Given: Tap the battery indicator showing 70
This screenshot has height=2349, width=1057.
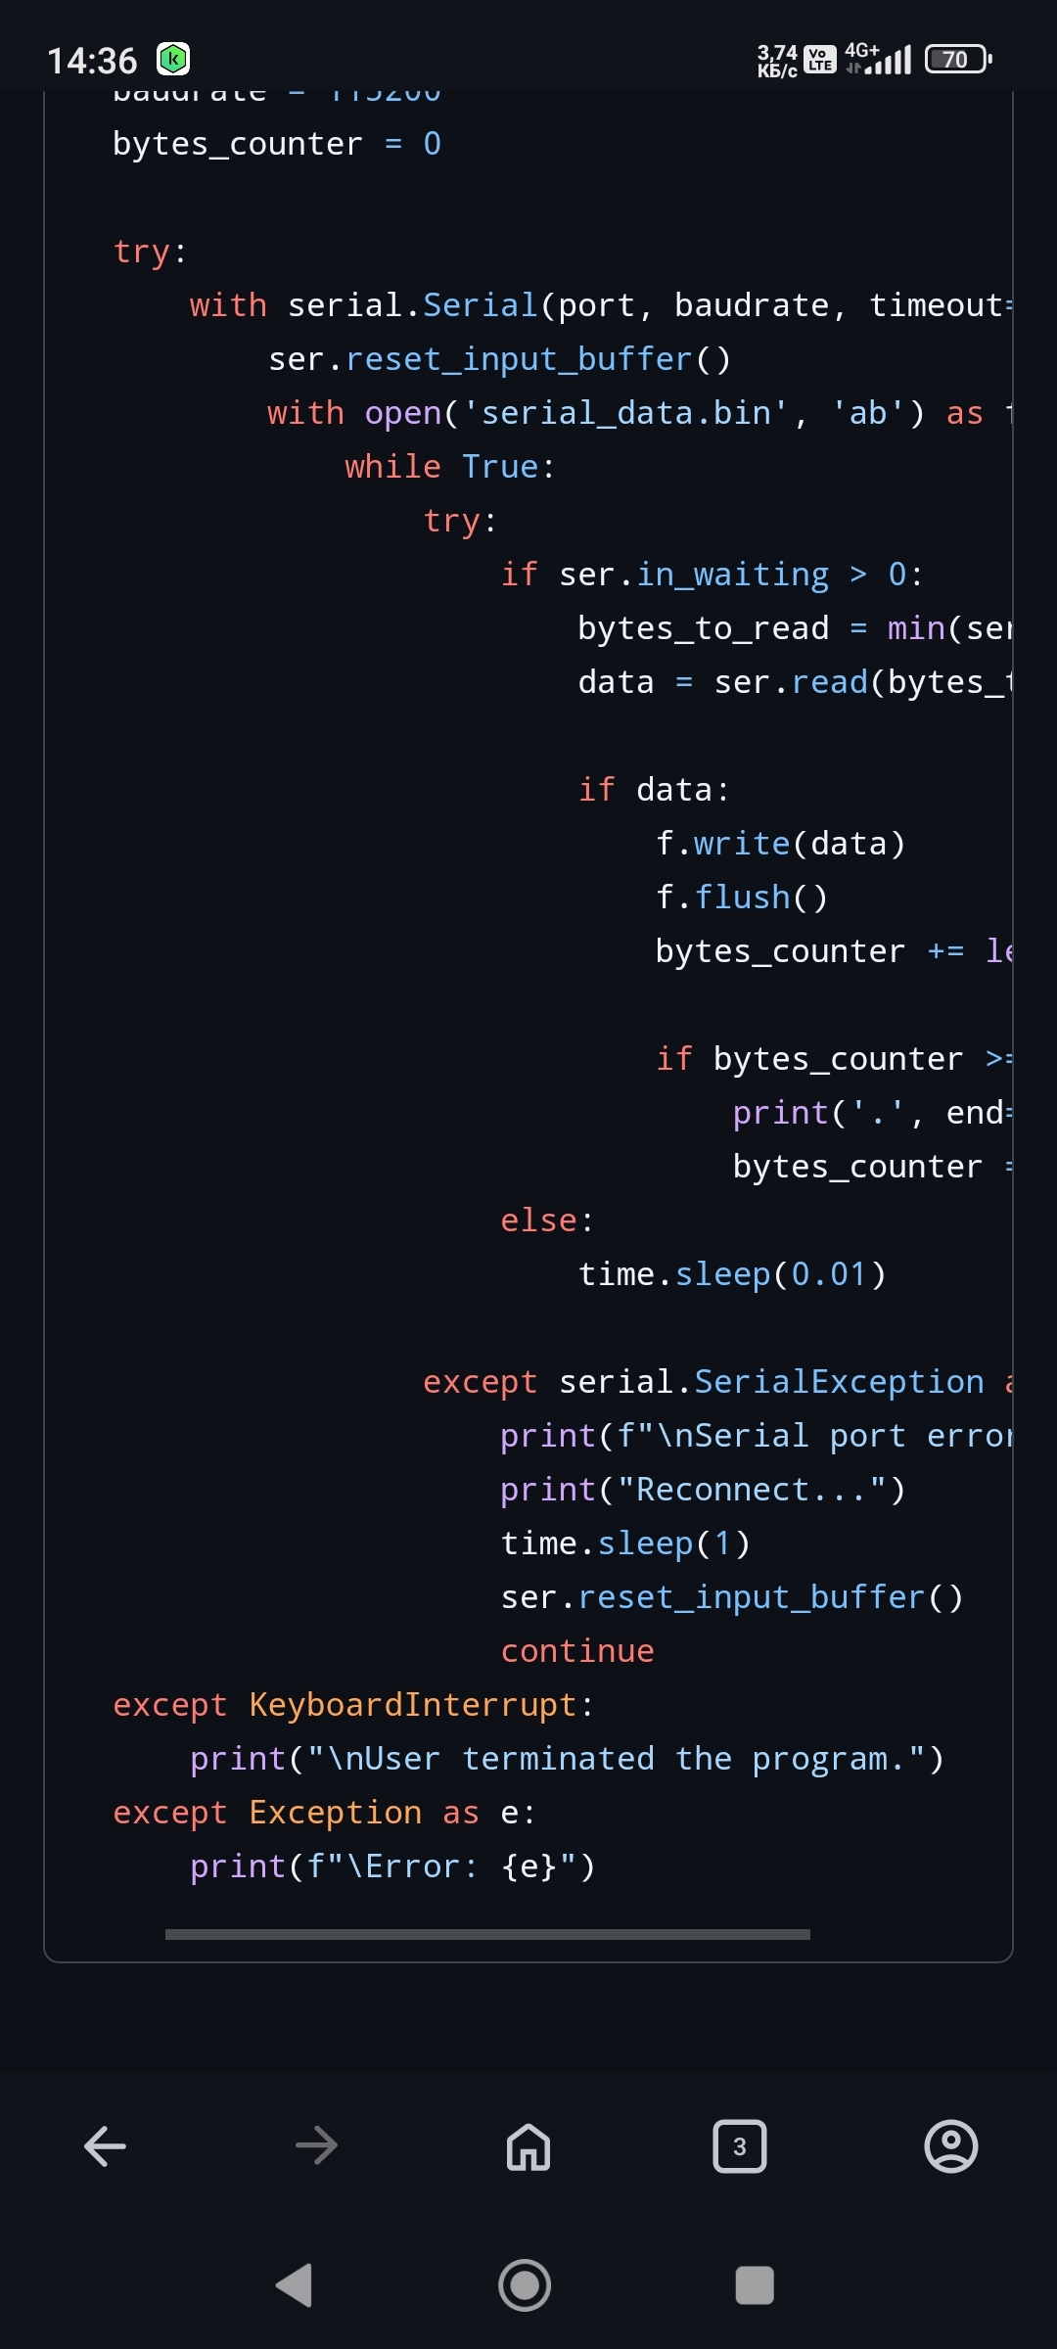Looking at the screenshot, I should pyautogui.click(x=958, y=60).
